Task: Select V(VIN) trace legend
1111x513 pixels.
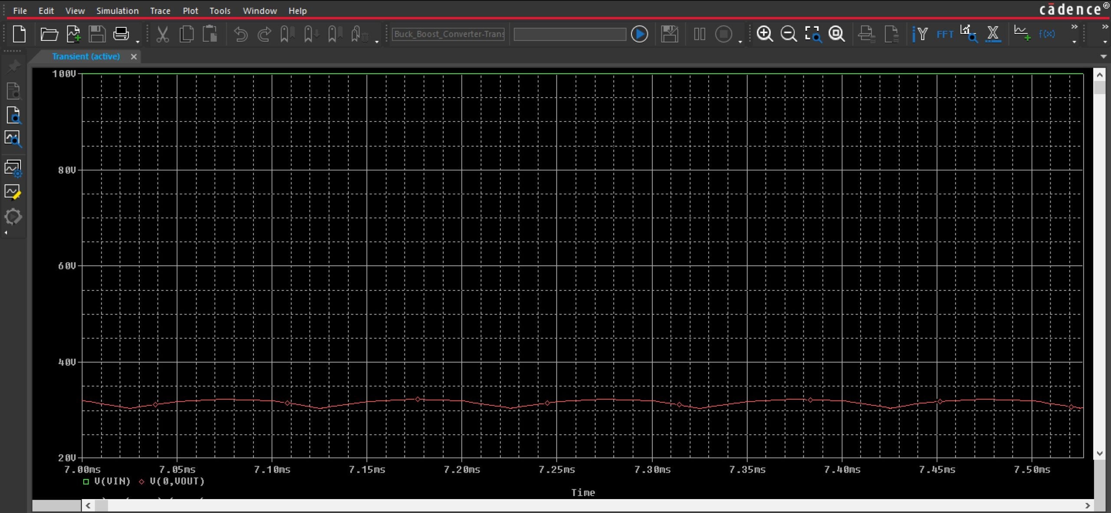Action: click(x=112, y=481)
